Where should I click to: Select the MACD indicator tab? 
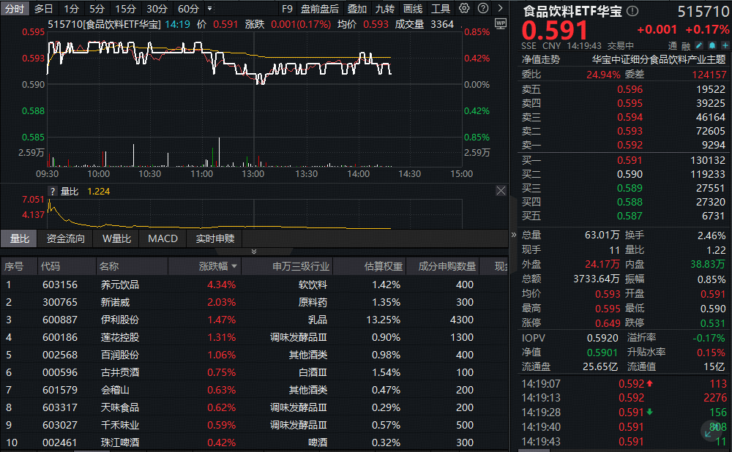click(163, 238)
